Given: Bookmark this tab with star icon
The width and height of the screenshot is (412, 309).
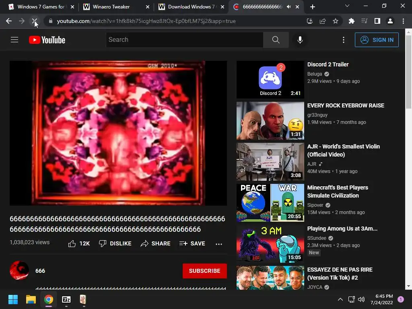Looking at the screenshot, I should (336, 21).
